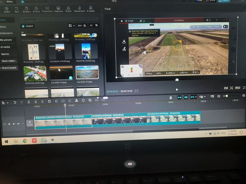This screenshot has height=184, width=246.
Task: Click the Delete trash icon
Action: click(x=49, y=101)
